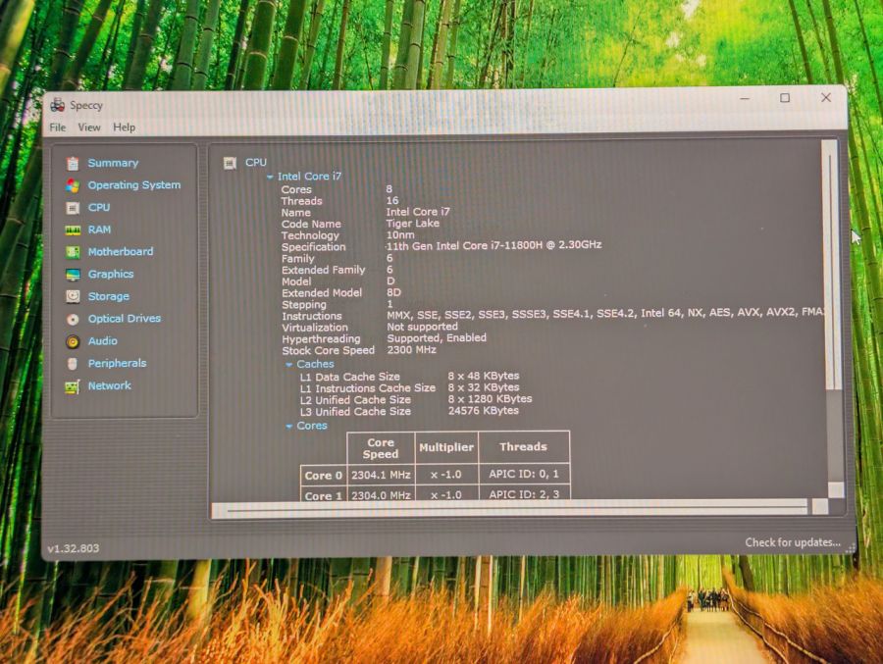This screenshot has width=883, height=664.
Task: Collapse the Intel Core i7 tree node
Action: click(270, 177)
